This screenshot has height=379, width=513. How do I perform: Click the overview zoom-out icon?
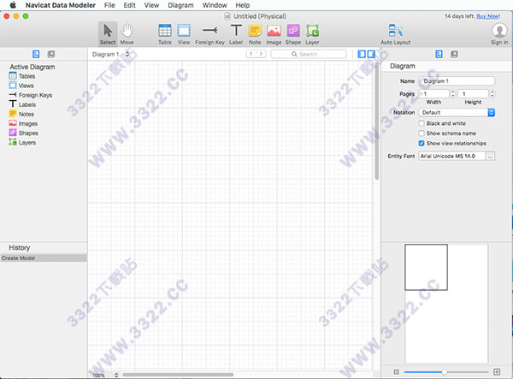tap(396, 372)
